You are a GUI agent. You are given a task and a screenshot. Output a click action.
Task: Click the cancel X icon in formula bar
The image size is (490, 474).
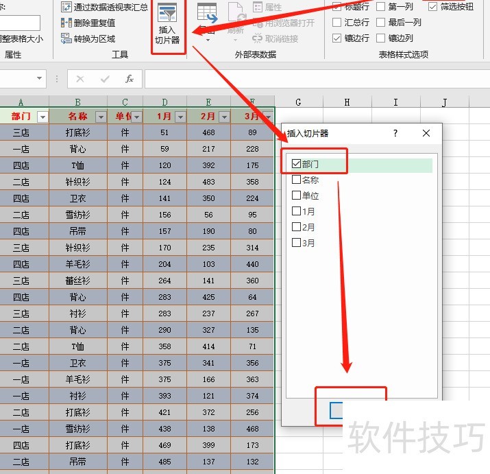(80, 79)
